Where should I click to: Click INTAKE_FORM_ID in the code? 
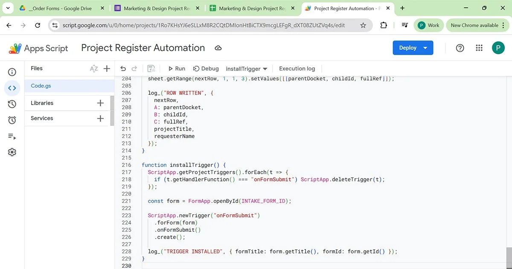click(x=263, y=201)
